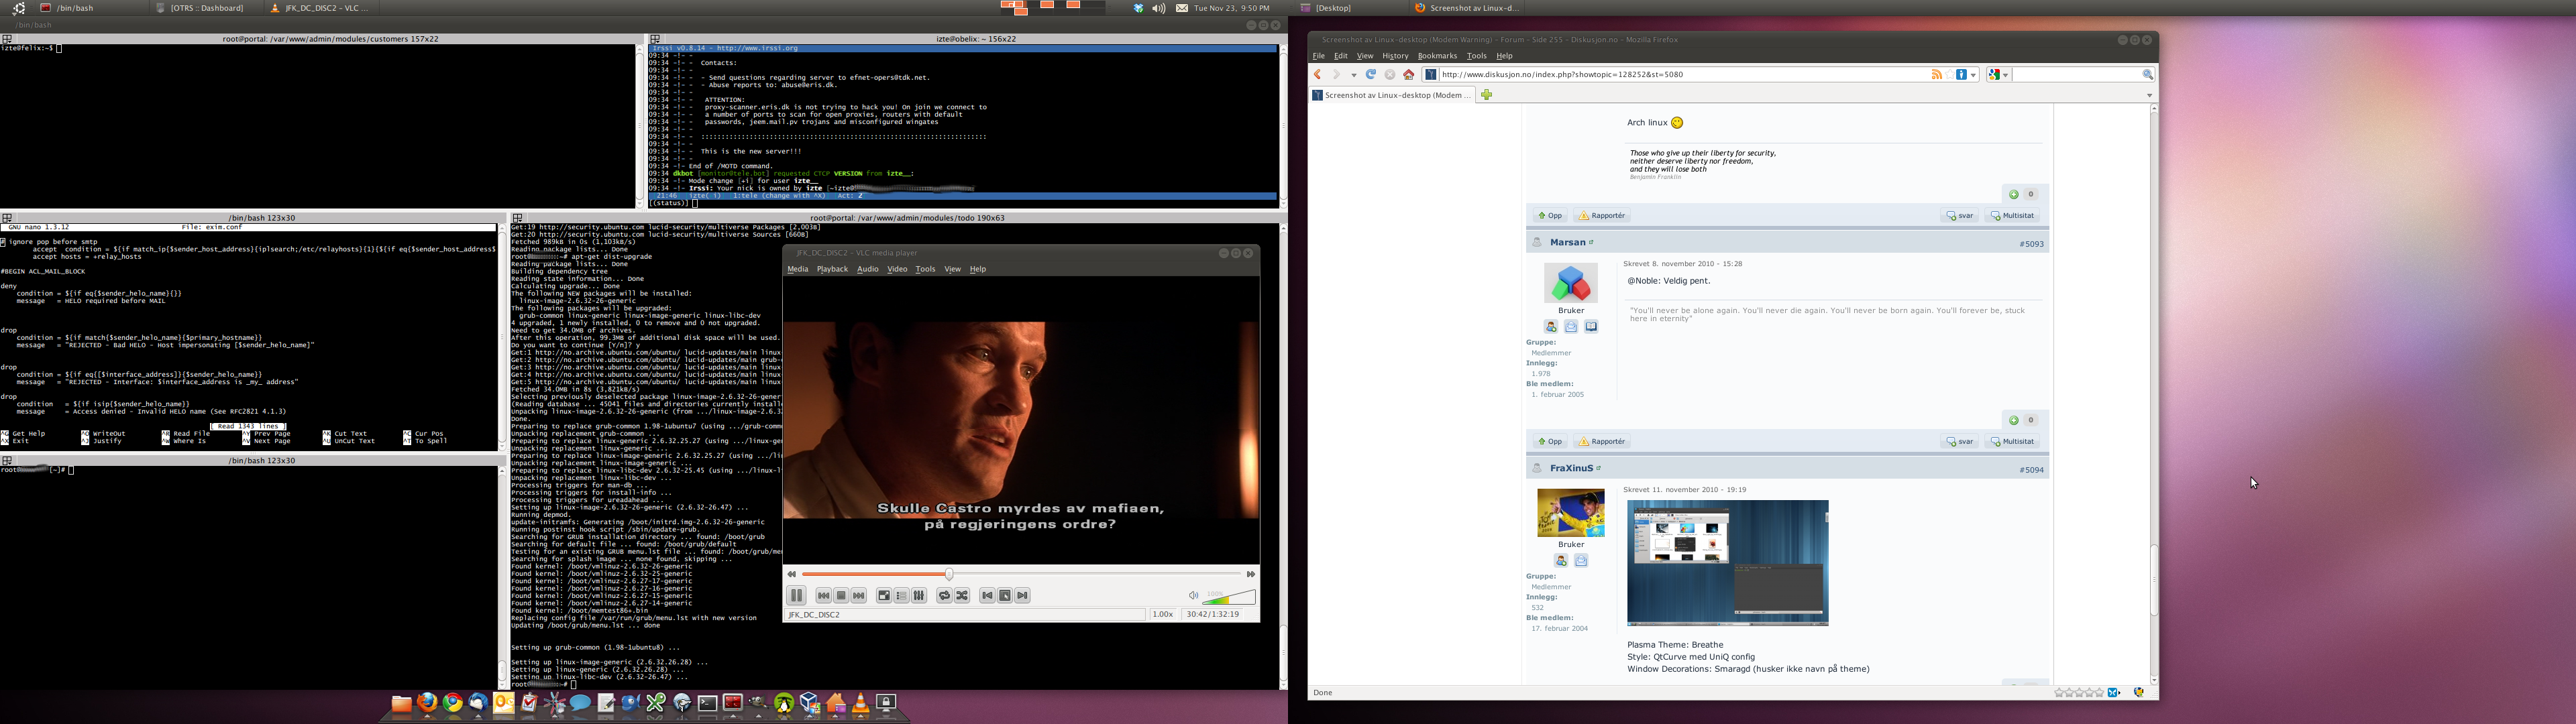Click green upvote icon on Marsan's post
Screen dimensions: 2576x724
[x=2013, y=421]
